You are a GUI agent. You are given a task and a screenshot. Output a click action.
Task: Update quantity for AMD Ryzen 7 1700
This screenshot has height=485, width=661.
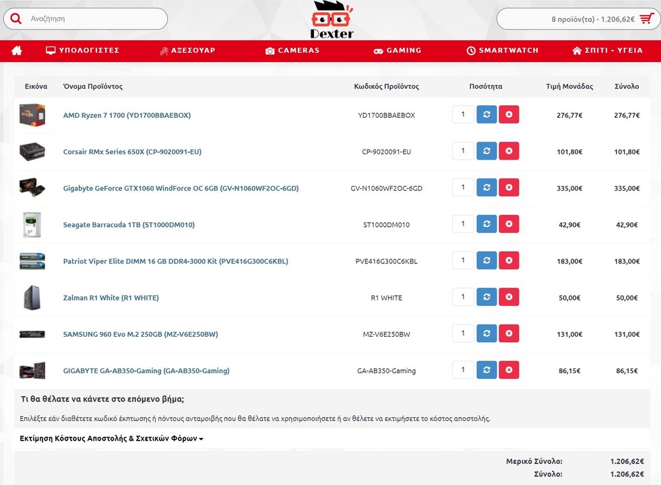coord(486,115)
